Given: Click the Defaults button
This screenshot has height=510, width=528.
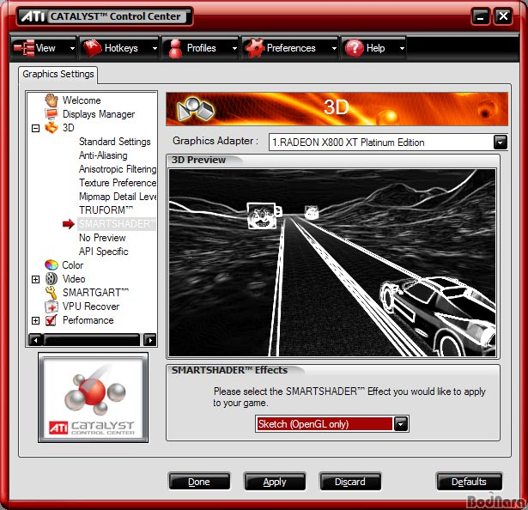Looking at the screenshot, I should click(x=469, y=482).
